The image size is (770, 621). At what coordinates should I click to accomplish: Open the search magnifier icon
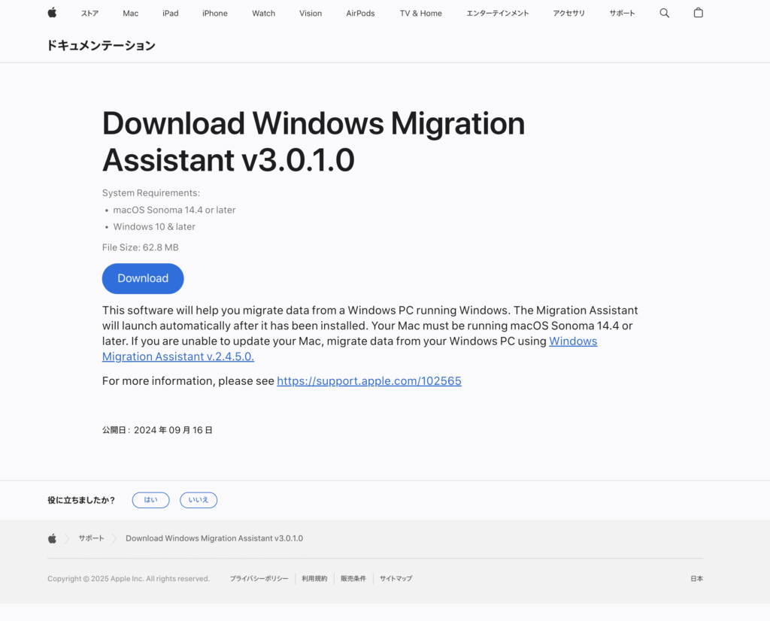(664, 14)
